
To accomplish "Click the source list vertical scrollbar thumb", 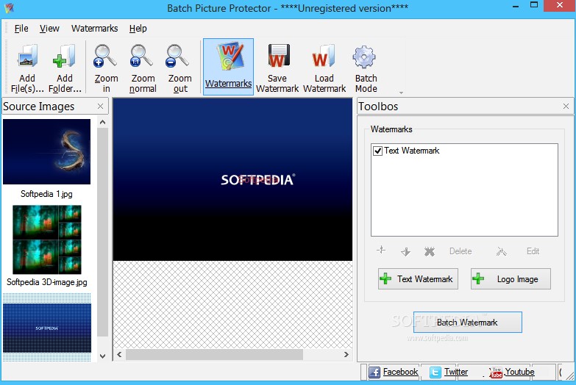I will (x=102, y=232).
